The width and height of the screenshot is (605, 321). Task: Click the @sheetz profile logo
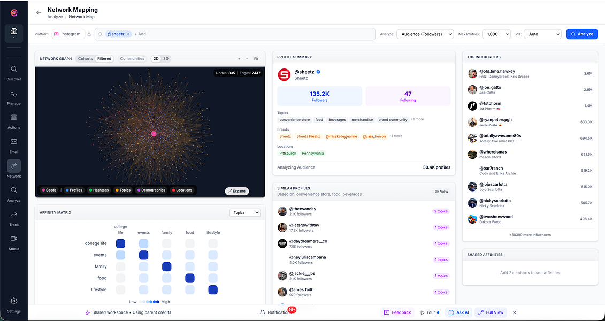click(284, 74)
